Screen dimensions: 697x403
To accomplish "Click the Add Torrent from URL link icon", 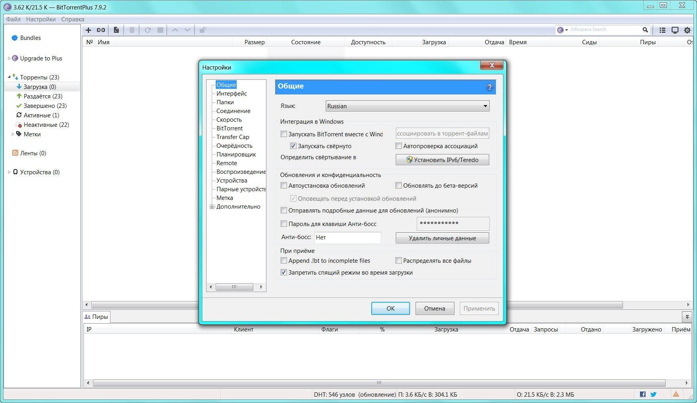I will click(x=101, y=30).
